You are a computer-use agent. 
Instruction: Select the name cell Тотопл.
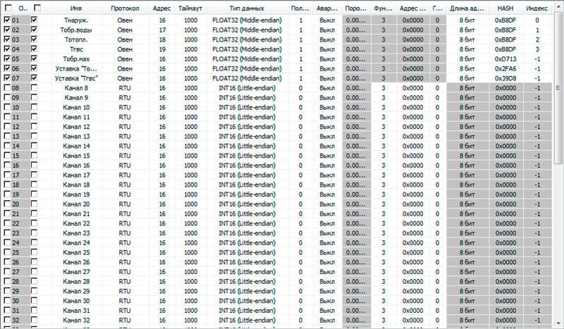click(76, 39)
